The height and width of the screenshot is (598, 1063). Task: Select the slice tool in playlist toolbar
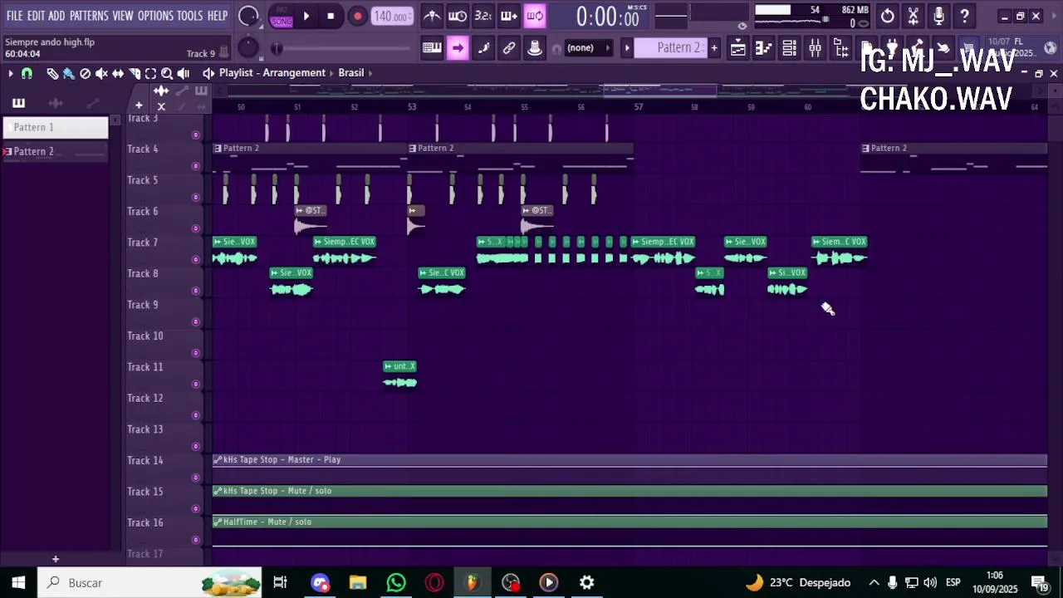[135, 73]
